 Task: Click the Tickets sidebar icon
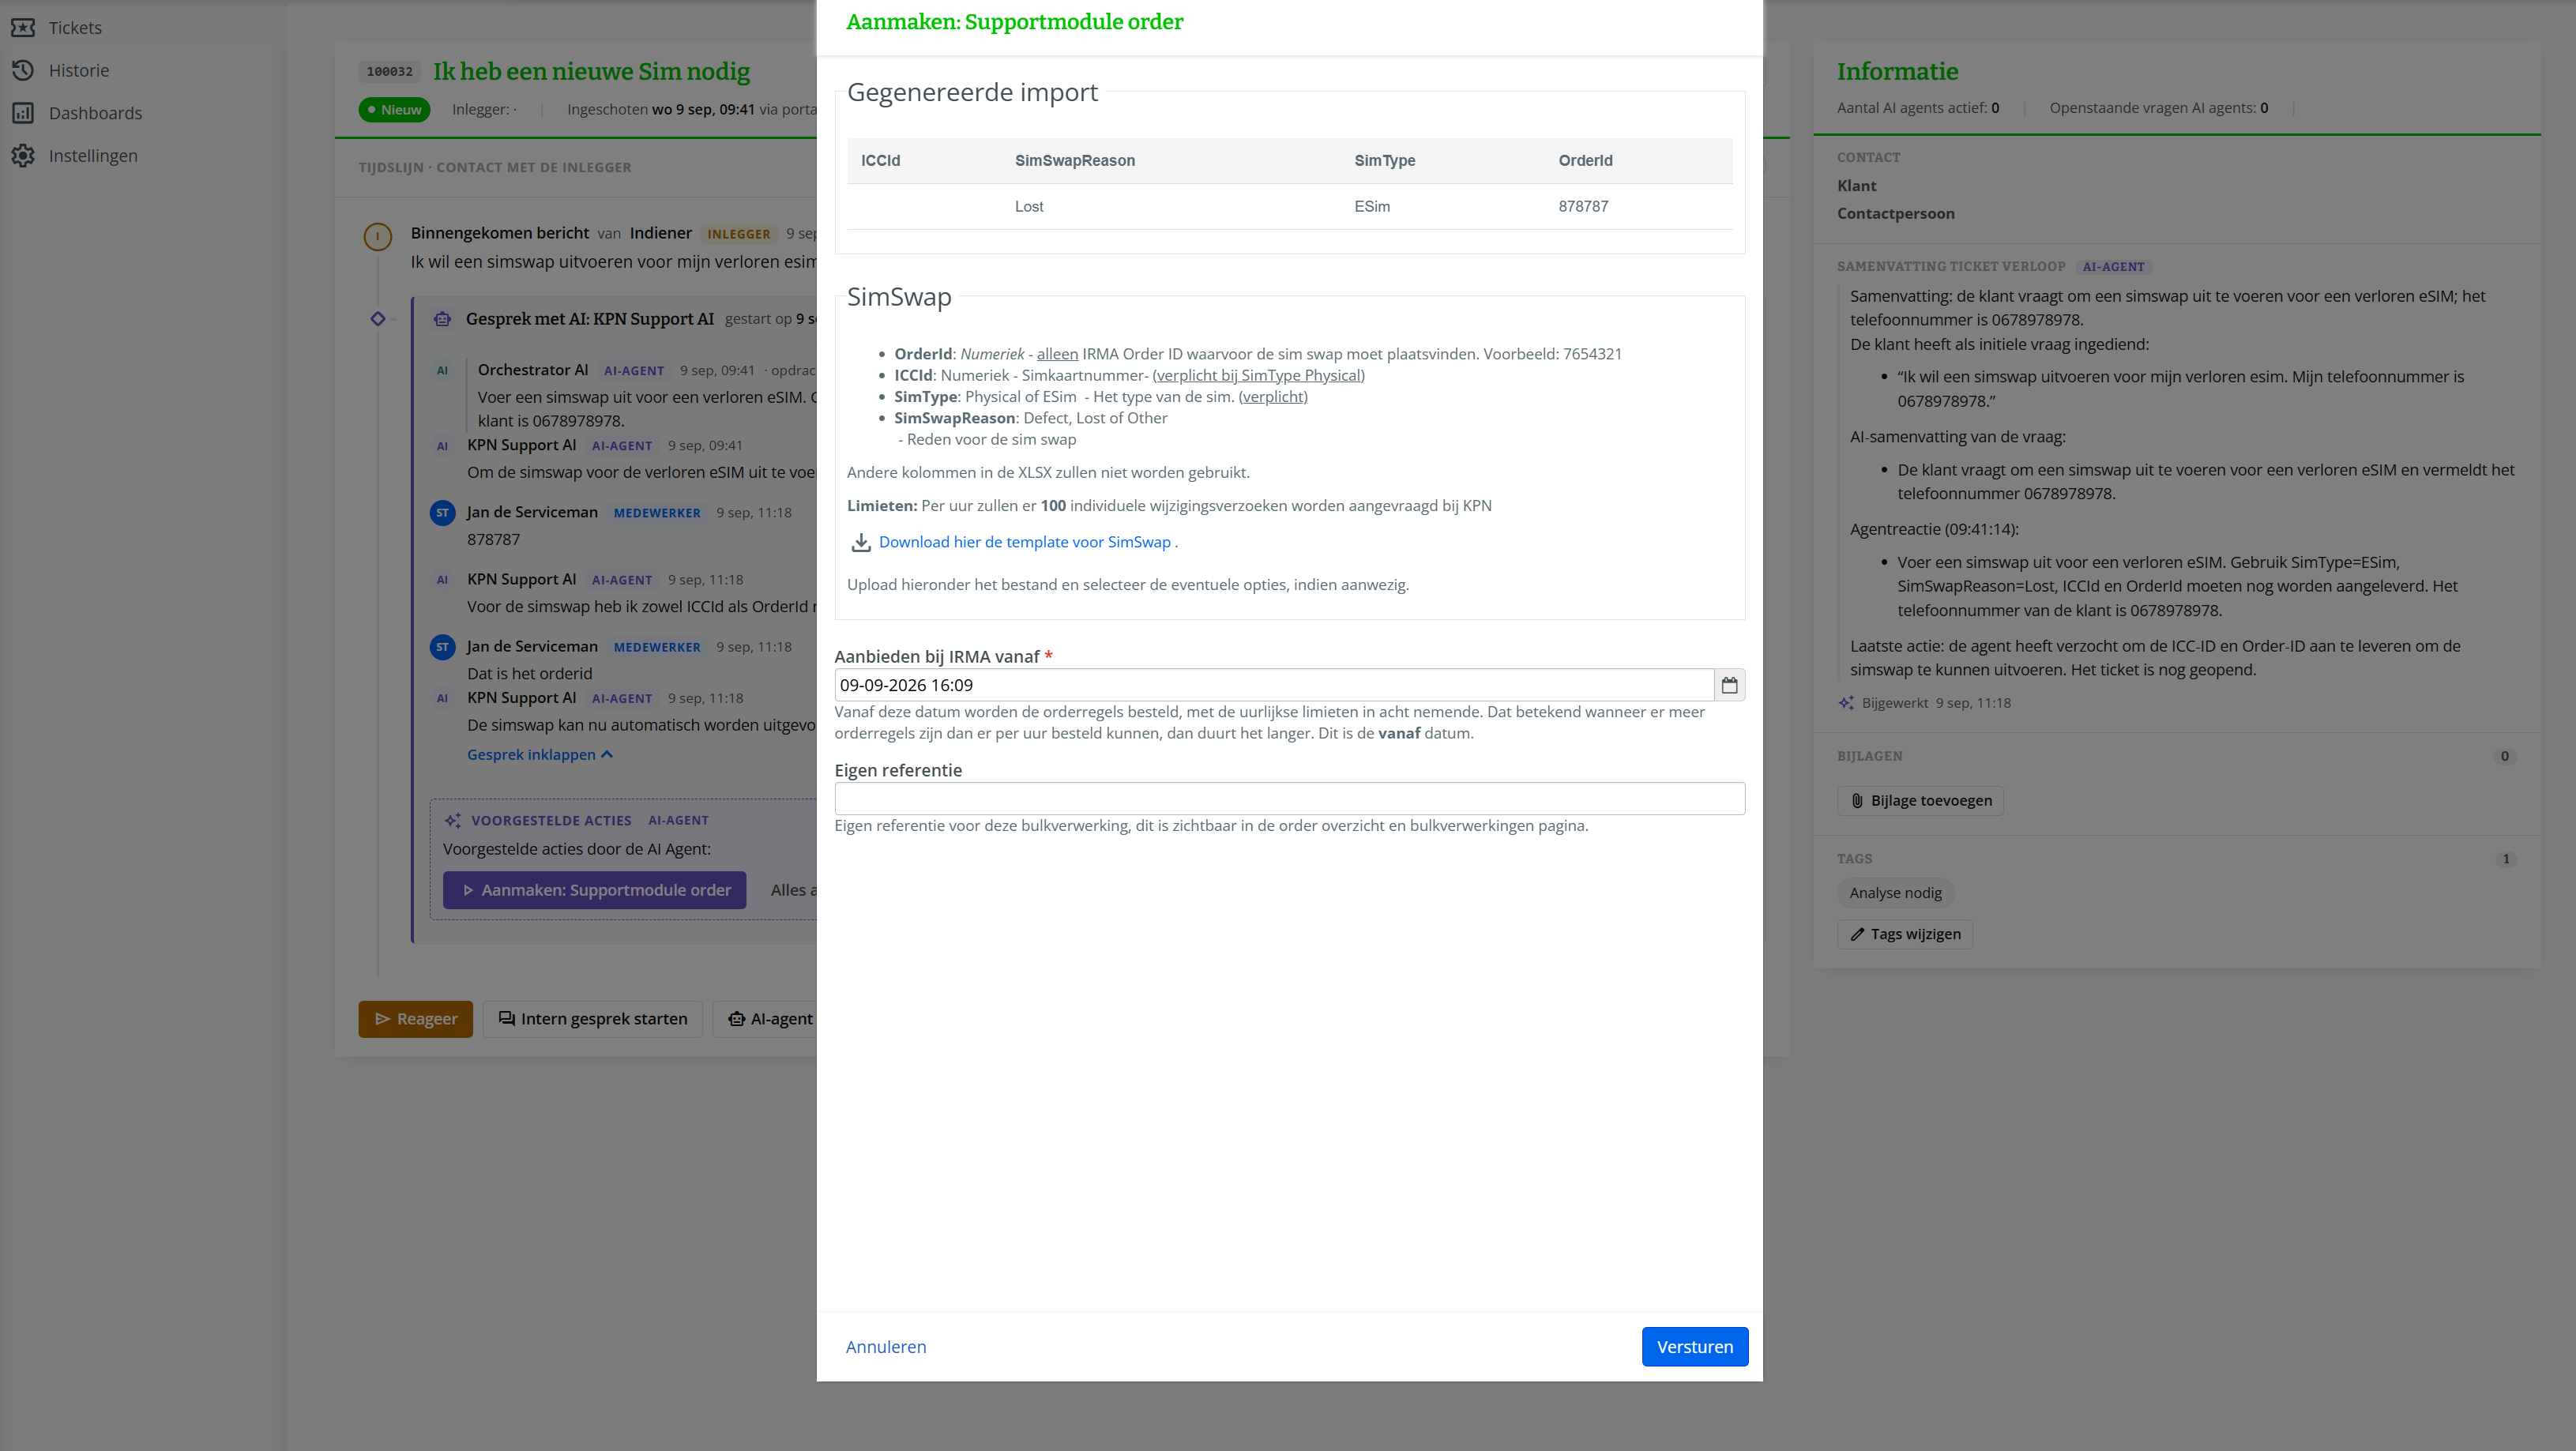coord(23,27)
